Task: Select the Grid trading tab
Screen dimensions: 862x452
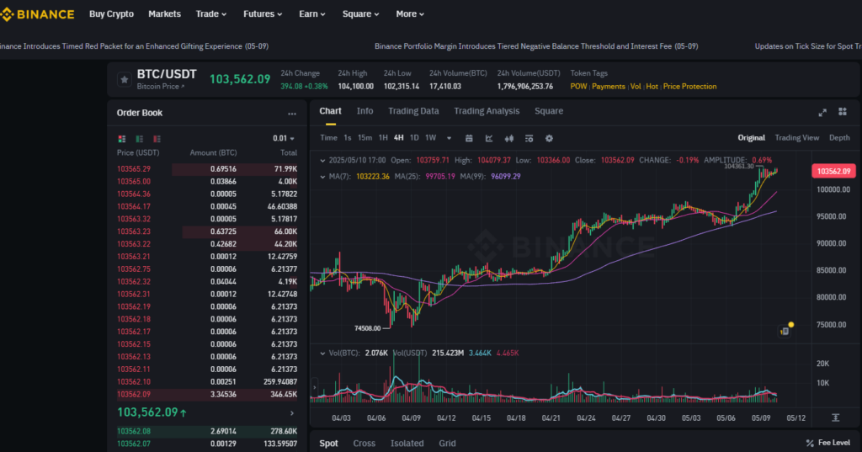Action: (447, 444)
